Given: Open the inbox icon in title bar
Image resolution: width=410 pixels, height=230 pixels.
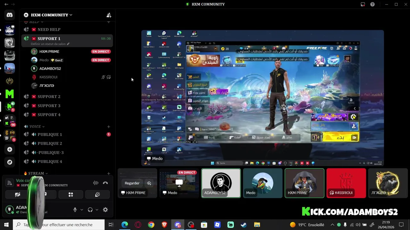Looking at the screenshot, I should click(363, 4).
